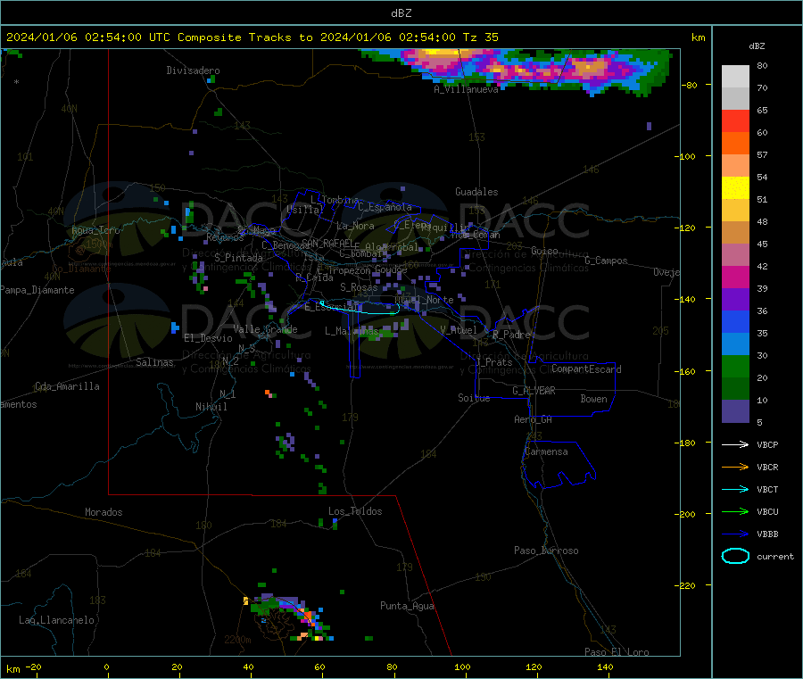Pick the orange swatch below 60 label
The width and height of the screenshot is (803, 679).
(735, 144)
